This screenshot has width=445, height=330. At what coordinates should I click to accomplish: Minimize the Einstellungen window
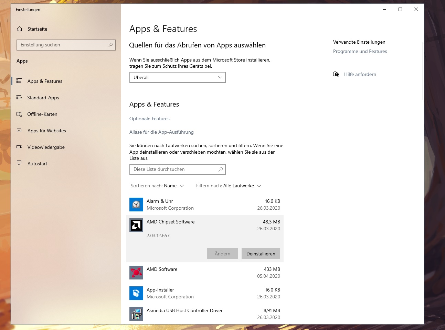point(384,9)
